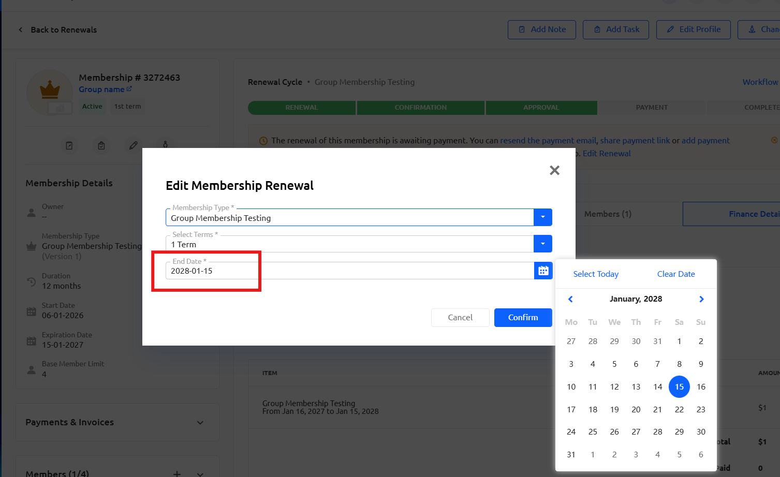780x477 pixels.
Task: Dismiss the awaiting payment alert
Action: [x=774, y=140]
